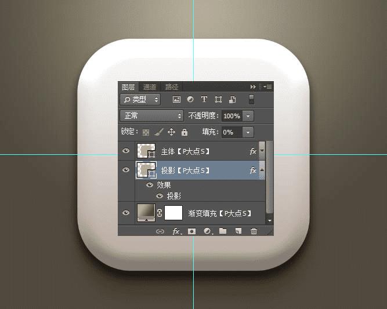The width and height of the screenshot is (387, 309).
Task: Open the 不透明度 slider arrow
Action: point(248,116)
